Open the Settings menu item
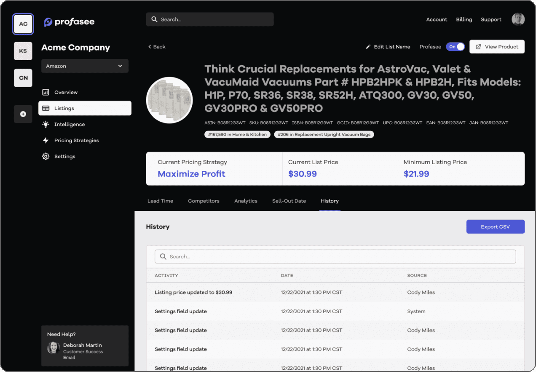536x372 pixels. (x=85, y=156)
